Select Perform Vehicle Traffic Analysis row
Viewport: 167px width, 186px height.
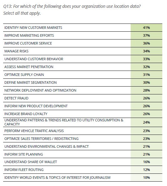click(83, 131)
